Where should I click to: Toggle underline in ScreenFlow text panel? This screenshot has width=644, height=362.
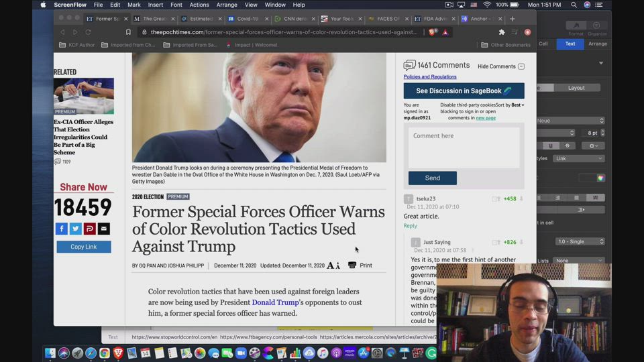pyautogui.click(x=551, y=145)
